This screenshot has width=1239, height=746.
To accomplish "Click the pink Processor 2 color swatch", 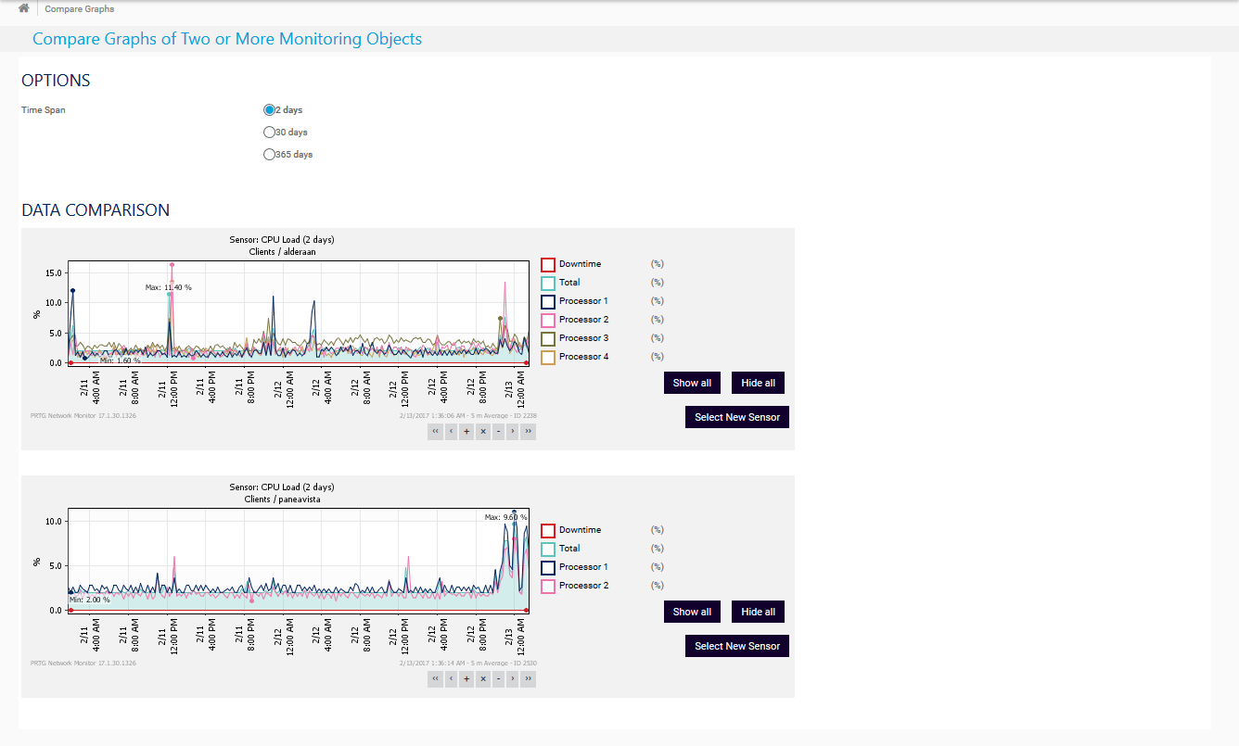I will point(549,320).
